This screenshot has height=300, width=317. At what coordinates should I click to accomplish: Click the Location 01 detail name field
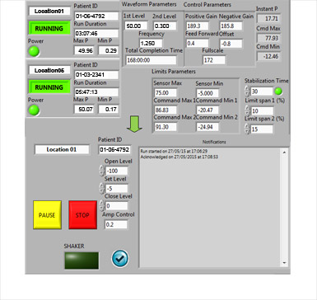click(62, 149)
